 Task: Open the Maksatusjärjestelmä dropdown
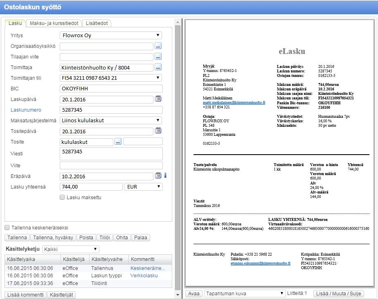(x=111, y=120)
